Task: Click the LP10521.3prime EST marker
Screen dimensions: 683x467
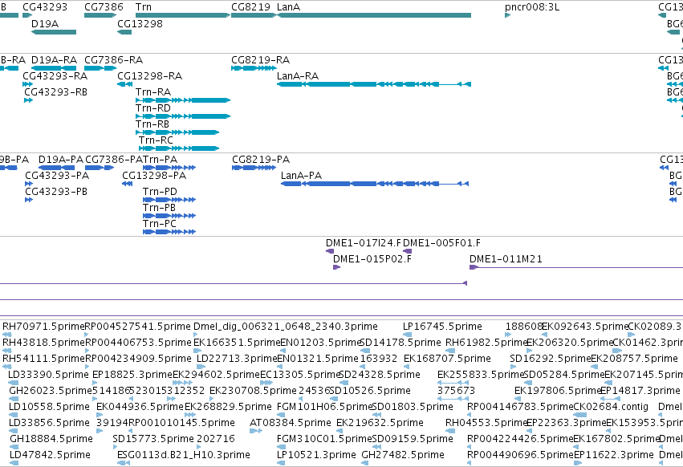Action: pos(281,464)
